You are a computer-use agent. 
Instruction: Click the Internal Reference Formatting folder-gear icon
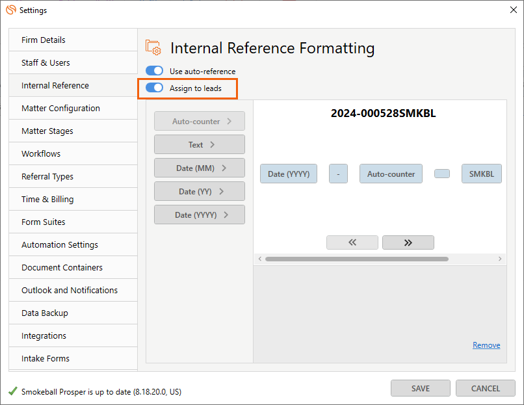pos(153,47)
